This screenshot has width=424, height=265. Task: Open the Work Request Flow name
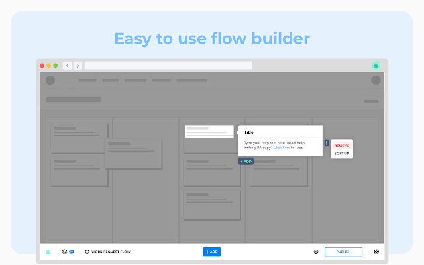click(111, 252)
